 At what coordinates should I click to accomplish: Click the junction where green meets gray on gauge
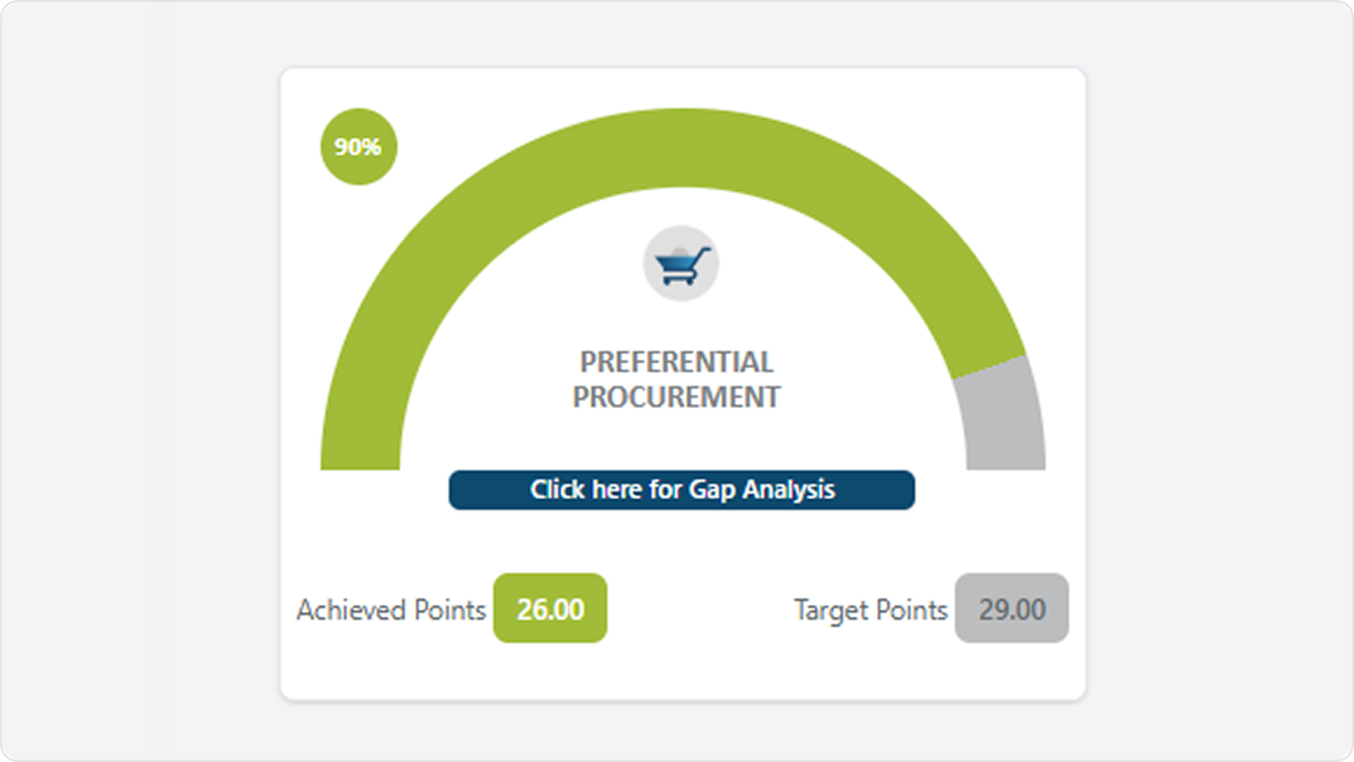pyautogui.click(x=989, y=367)
